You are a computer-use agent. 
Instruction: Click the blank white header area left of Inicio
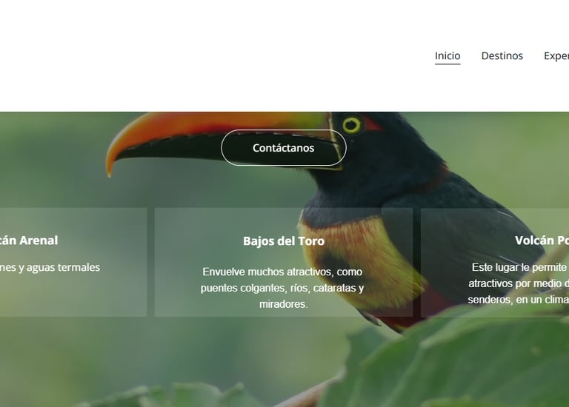218,55
